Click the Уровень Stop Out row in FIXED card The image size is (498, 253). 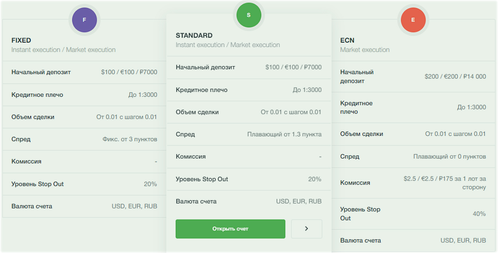pos(84,184)
